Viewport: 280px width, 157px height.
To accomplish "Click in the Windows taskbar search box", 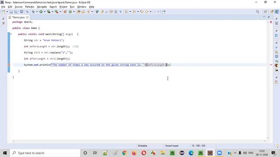I will click(45, 153).
